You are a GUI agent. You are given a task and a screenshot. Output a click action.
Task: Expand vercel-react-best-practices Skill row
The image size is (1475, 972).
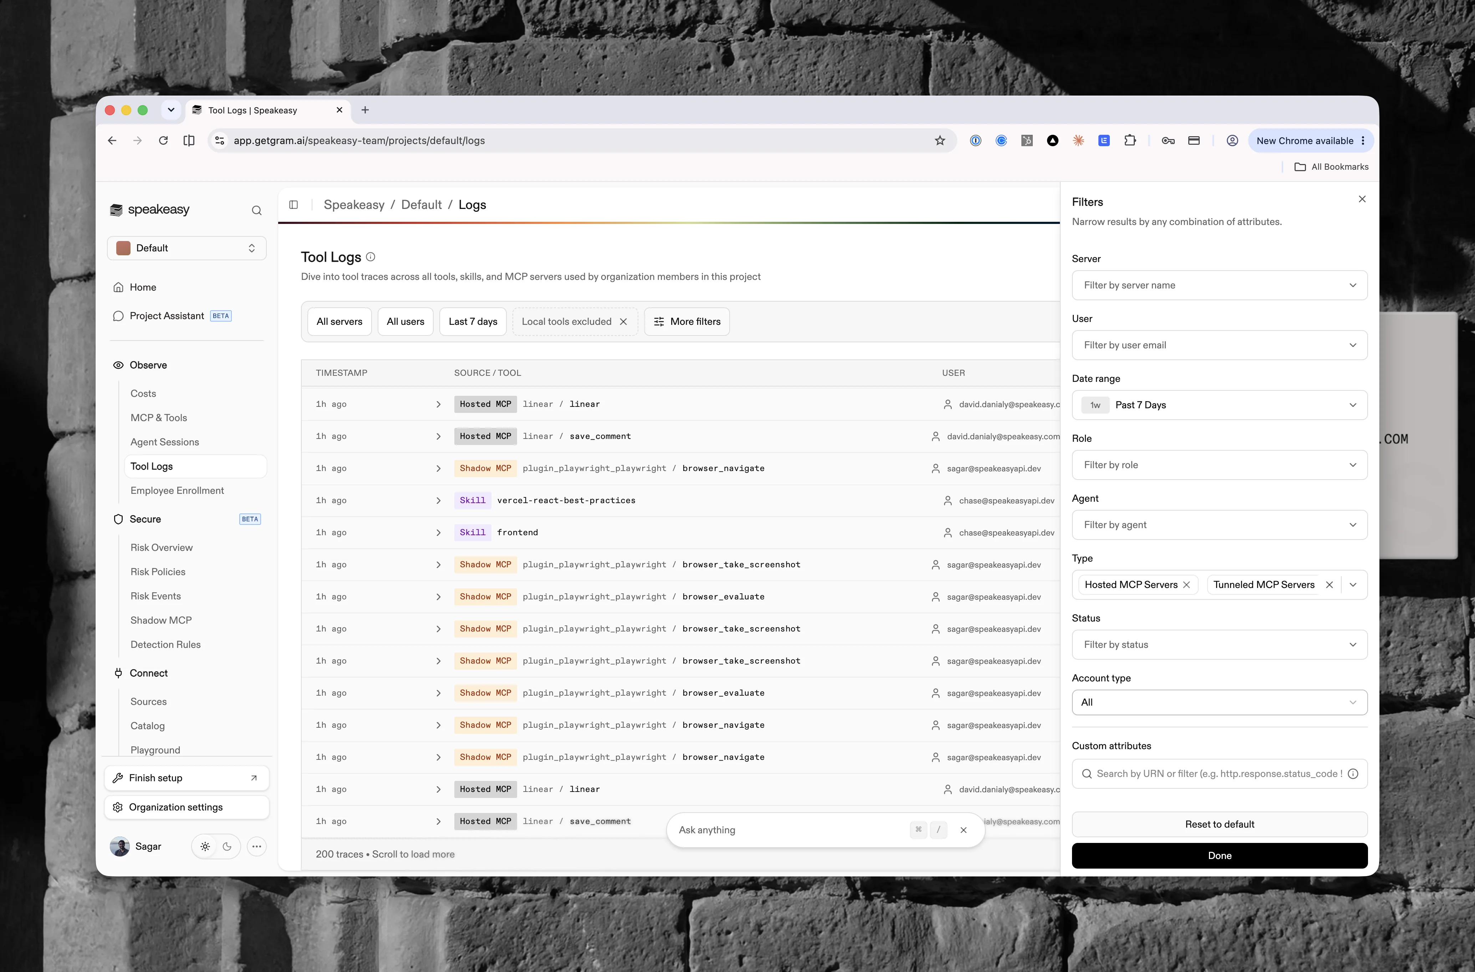click(438, 500)
